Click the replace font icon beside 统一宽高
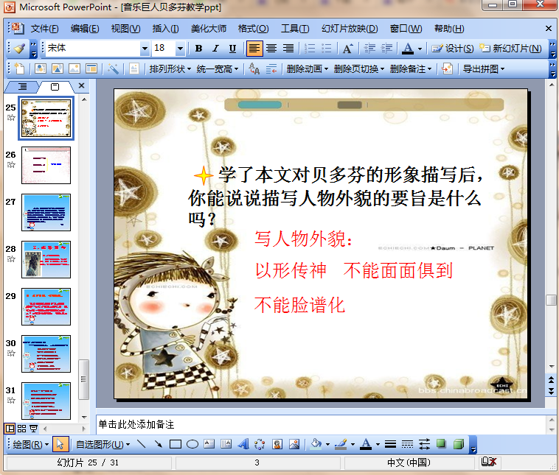Viewport: 559px width, 475px height. (254, 68)
